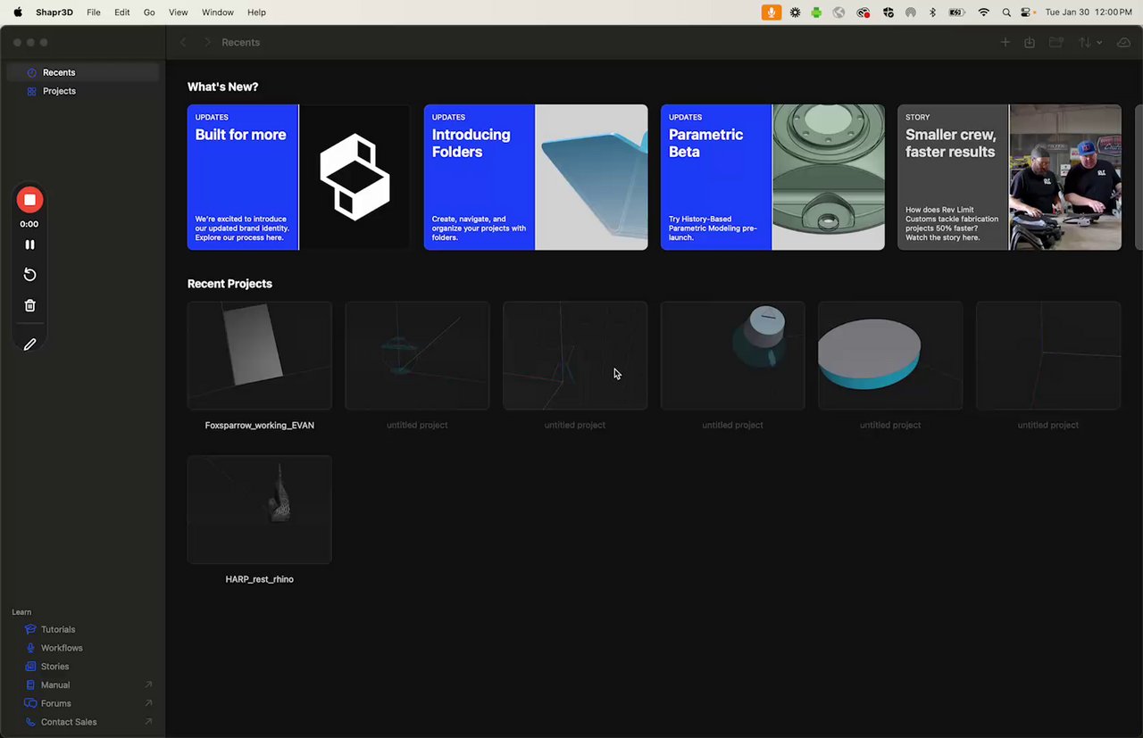Open the cloud sync status icon
The height and width of the screenshot is (738, 1143).
pos(1124,43)
